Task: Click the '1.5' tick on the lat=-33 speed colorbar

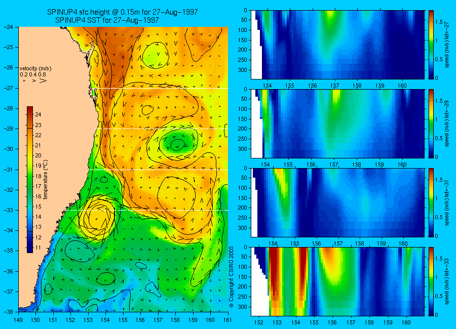Action: pyautogui.click(x=439, y=259)
